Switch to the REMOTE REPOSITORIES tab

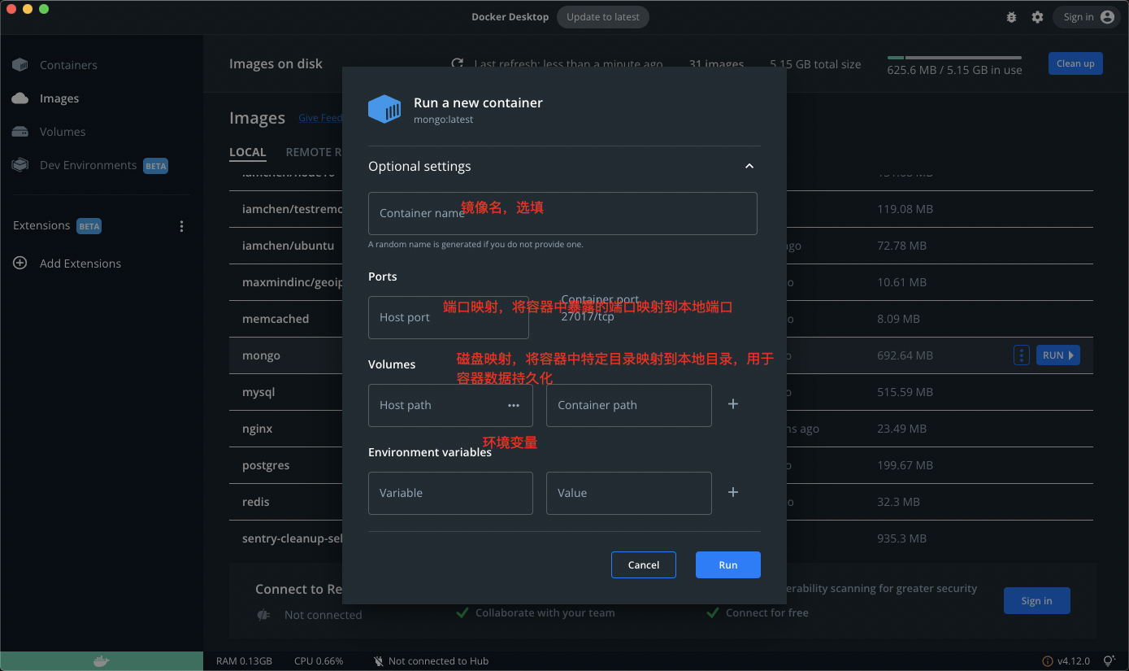point(314,152)
